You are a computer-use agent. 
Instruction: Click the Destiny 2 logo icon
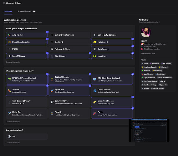tap(52, 42)
